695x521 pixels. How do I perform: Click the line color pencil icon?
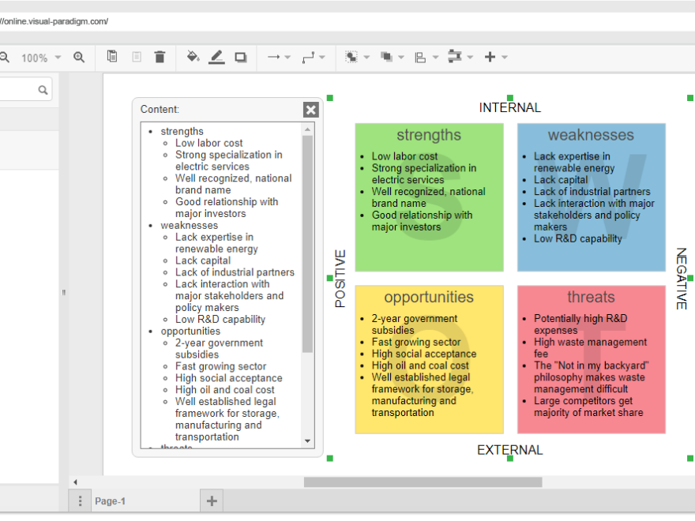(x=216, y=55)
